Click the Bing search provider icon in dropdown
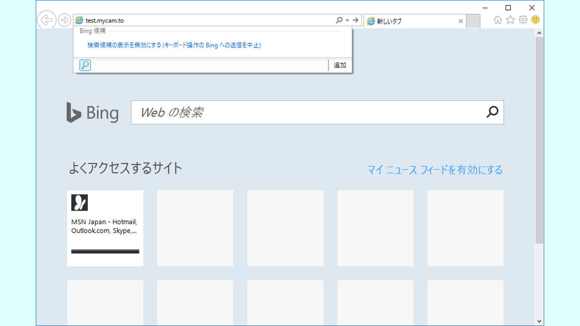580x326 pixels. pyautogui.click(x=85, y=65)
